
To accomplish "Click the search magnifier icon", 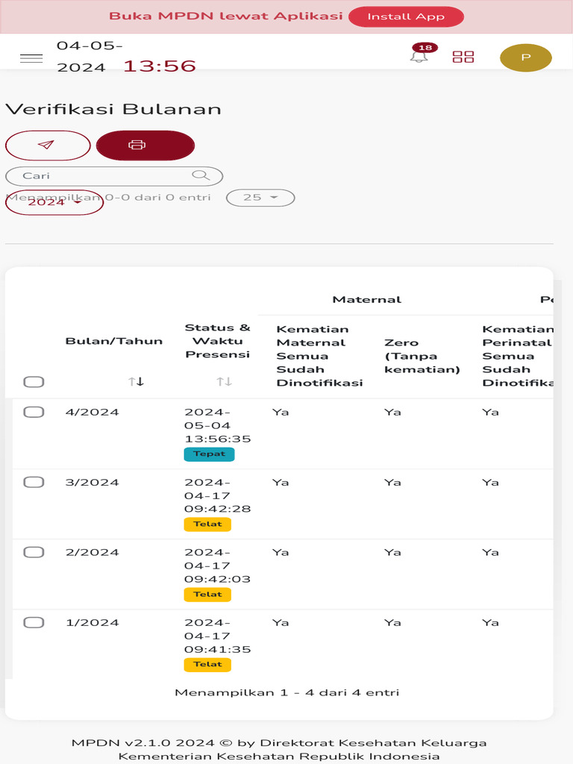I will coord(200,175).
